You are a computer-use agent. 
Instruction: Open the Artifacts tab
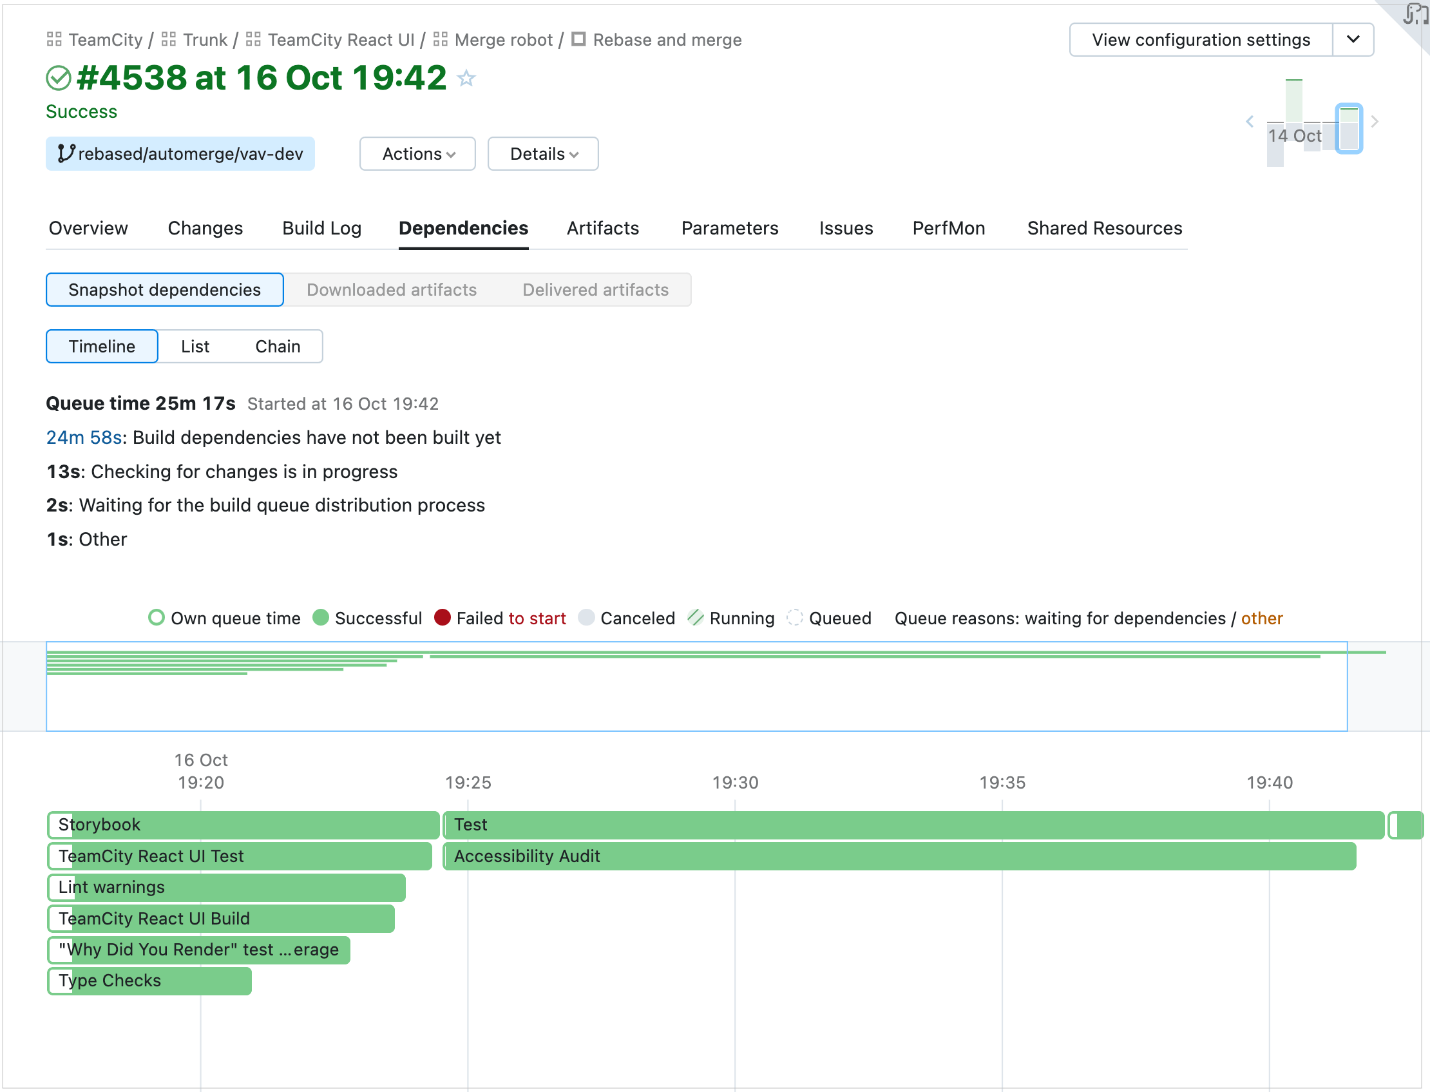pyautogui.click(x=602, y=228)
